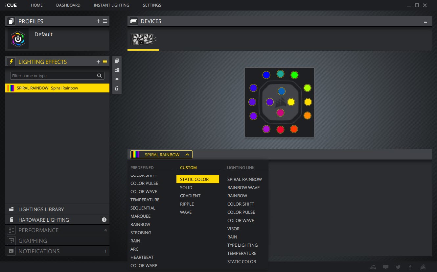Click the Twitter icon in footer
Image resolution: width=437 pixels, height=272 pixels.
click(398, 267)
